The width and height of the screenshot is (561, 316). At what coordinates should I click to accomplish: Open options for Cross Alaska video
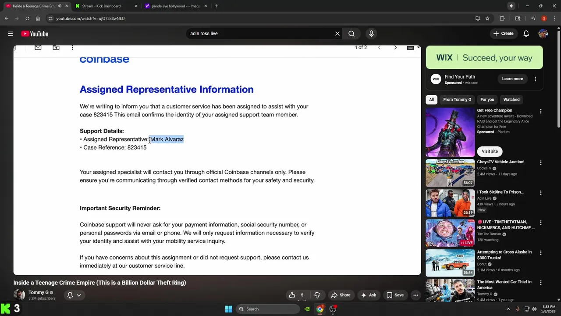[540, 253]
